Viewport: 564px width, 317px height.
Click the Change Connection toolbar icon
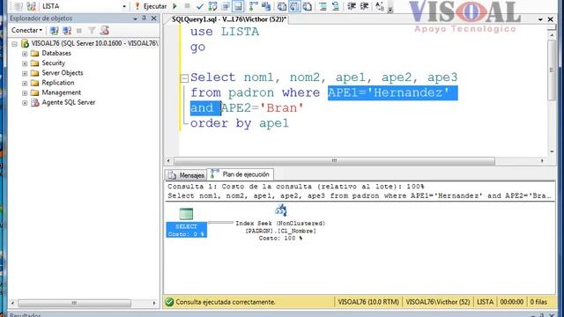(x=32, y=6)
